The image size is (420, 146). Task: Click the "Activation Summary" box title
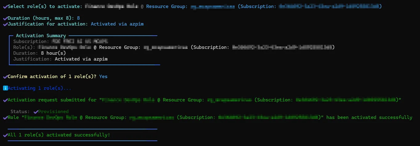[x=41, y=36]
